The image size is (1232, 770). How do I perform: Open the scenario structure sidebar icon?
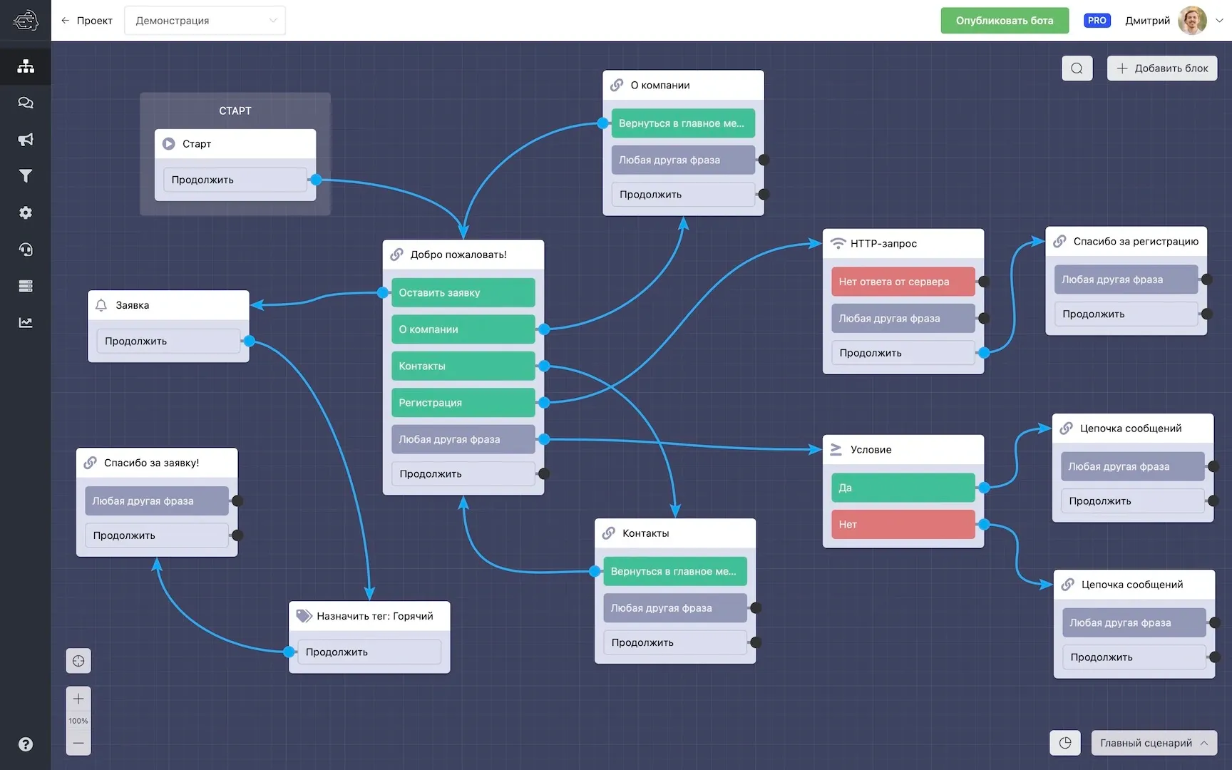26,66
